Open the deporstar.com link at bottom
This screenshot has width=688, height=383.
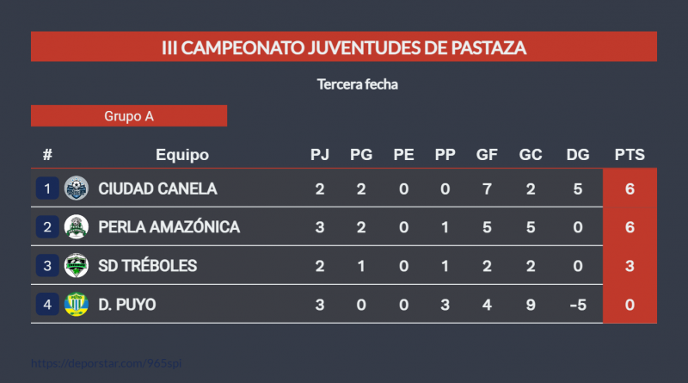coord(107,363)
